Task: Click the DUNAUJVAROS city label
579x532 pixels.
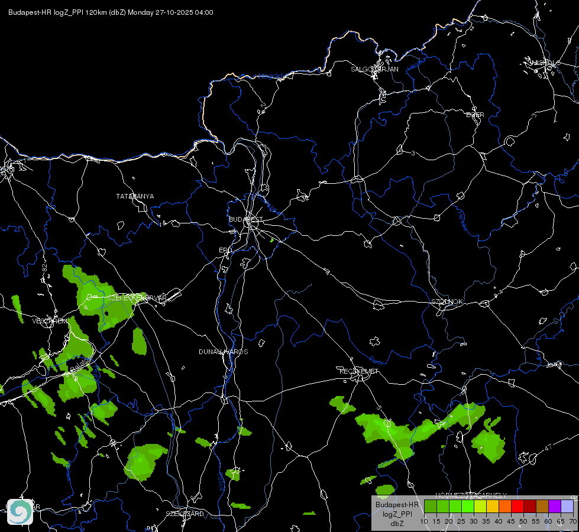Action: click(x=224, y=352)
